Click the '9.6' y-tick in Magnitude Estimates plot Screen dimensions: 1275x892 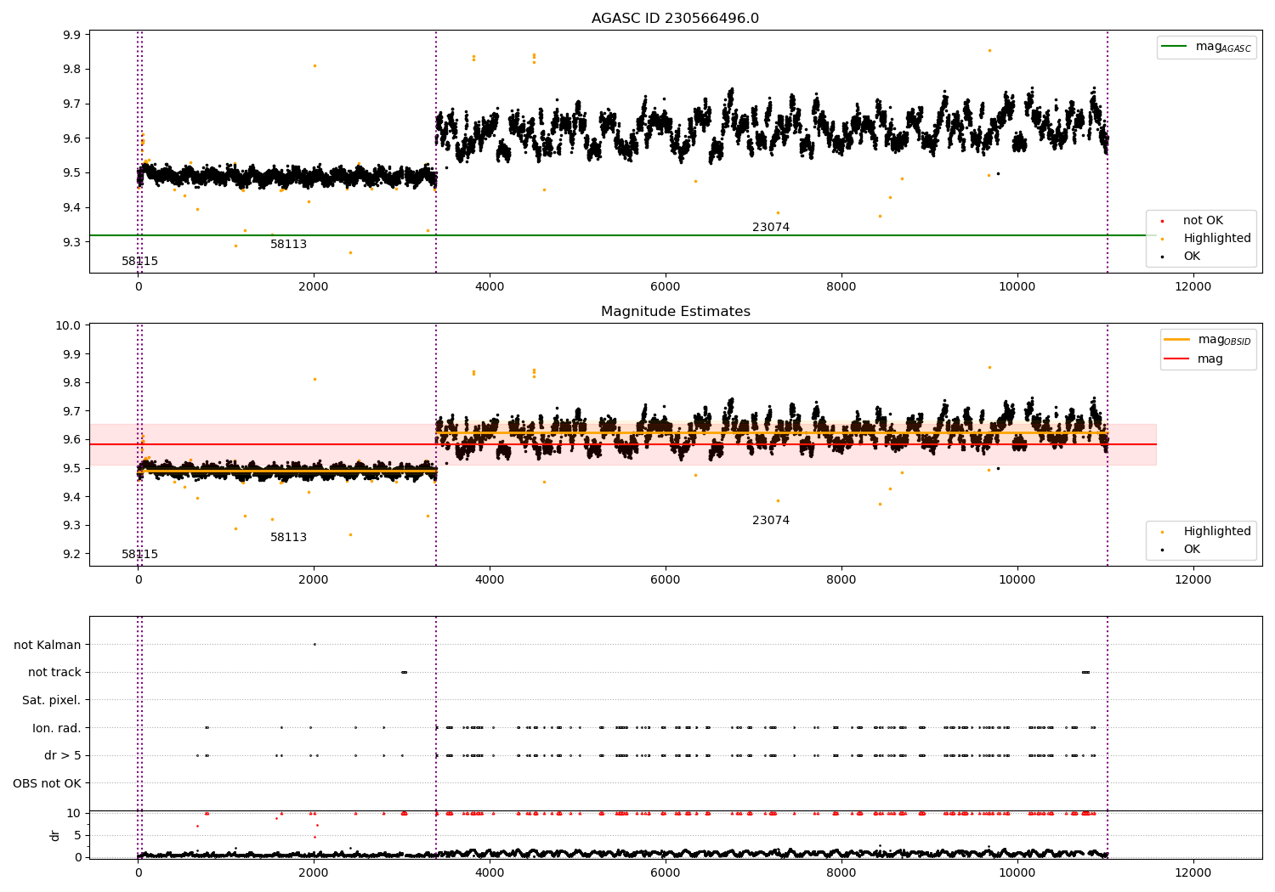coord(72,440)
